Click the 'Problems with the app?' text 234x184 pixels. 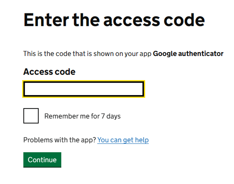pos(59,140)
